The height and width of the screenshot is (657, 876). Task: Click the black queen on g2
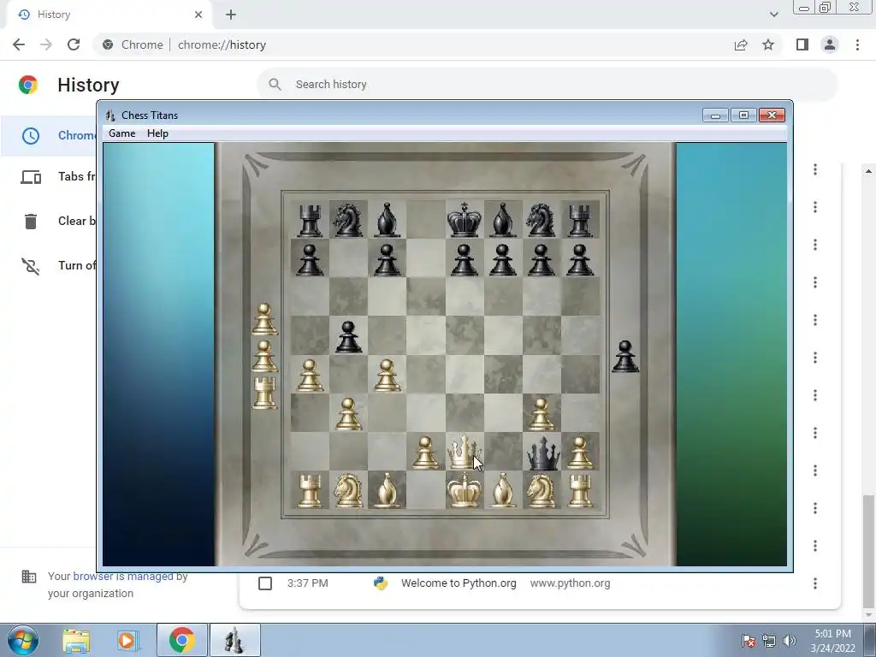[542, 453]
